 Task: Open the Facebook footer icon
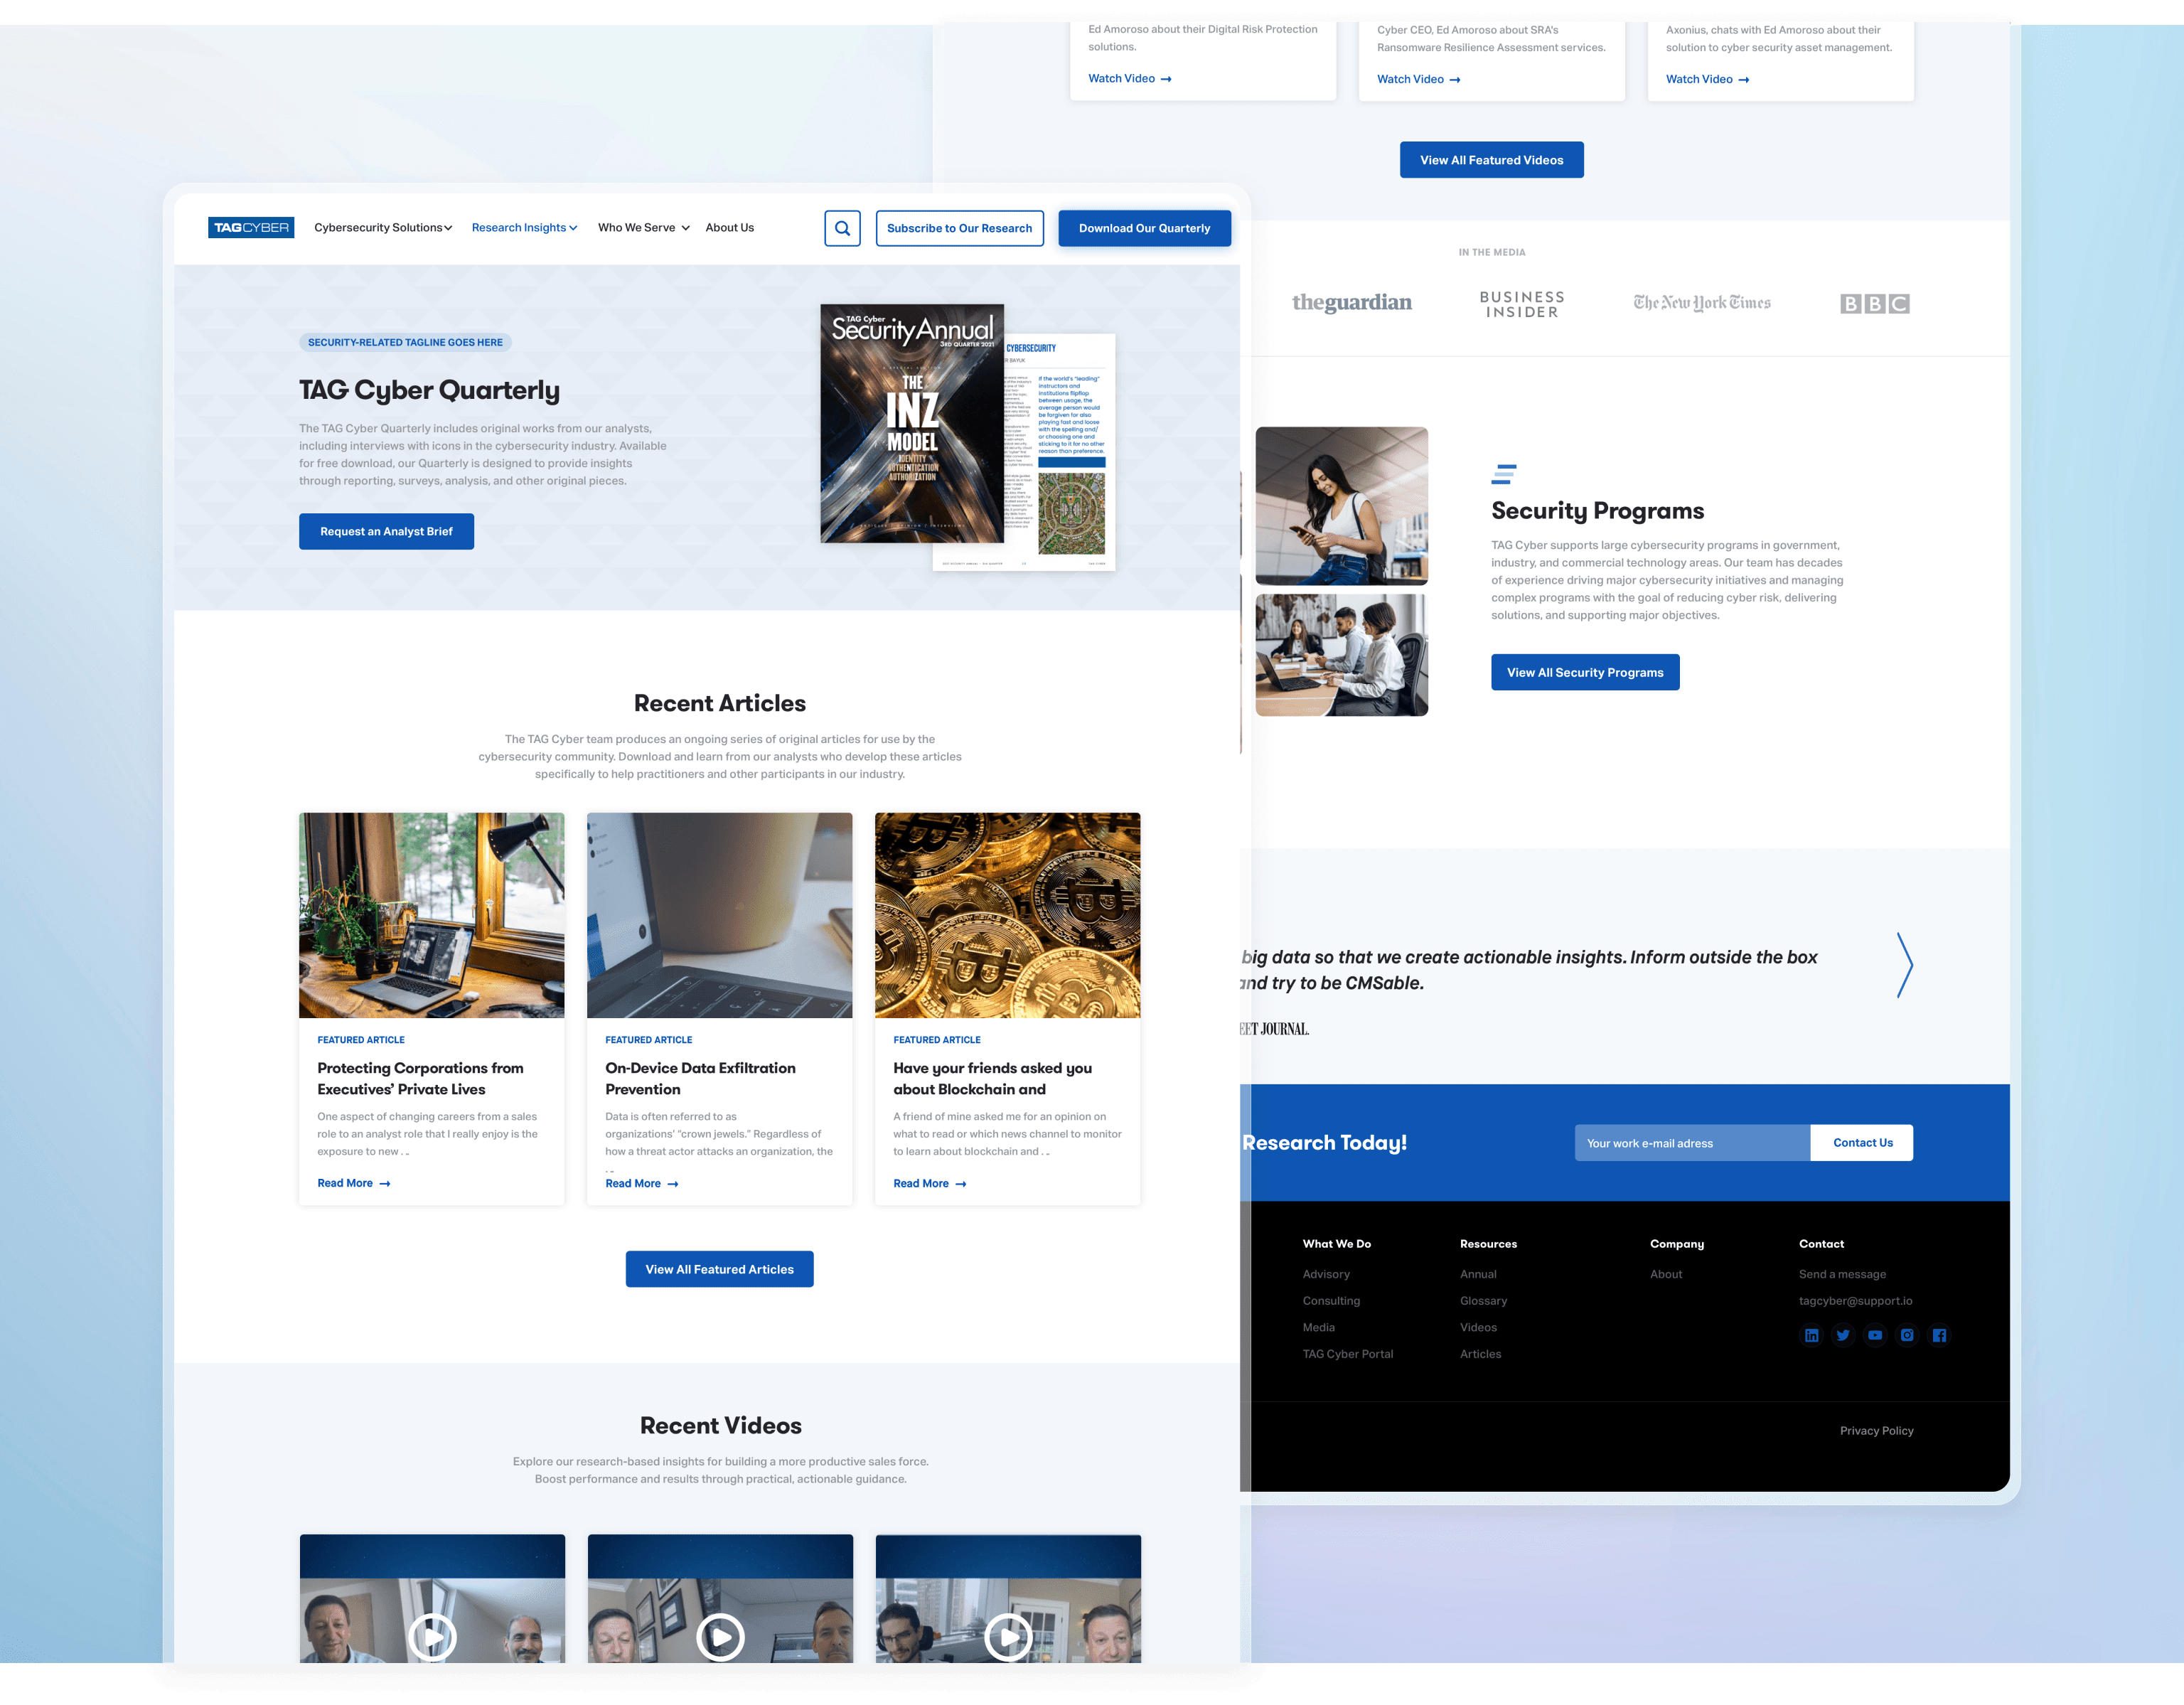(x=1939, y=1335)
